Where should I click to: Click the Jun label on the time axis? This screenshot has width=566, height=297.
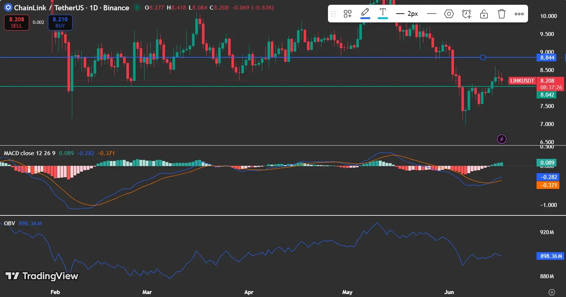pyautogui.click(x=448, y=292)
